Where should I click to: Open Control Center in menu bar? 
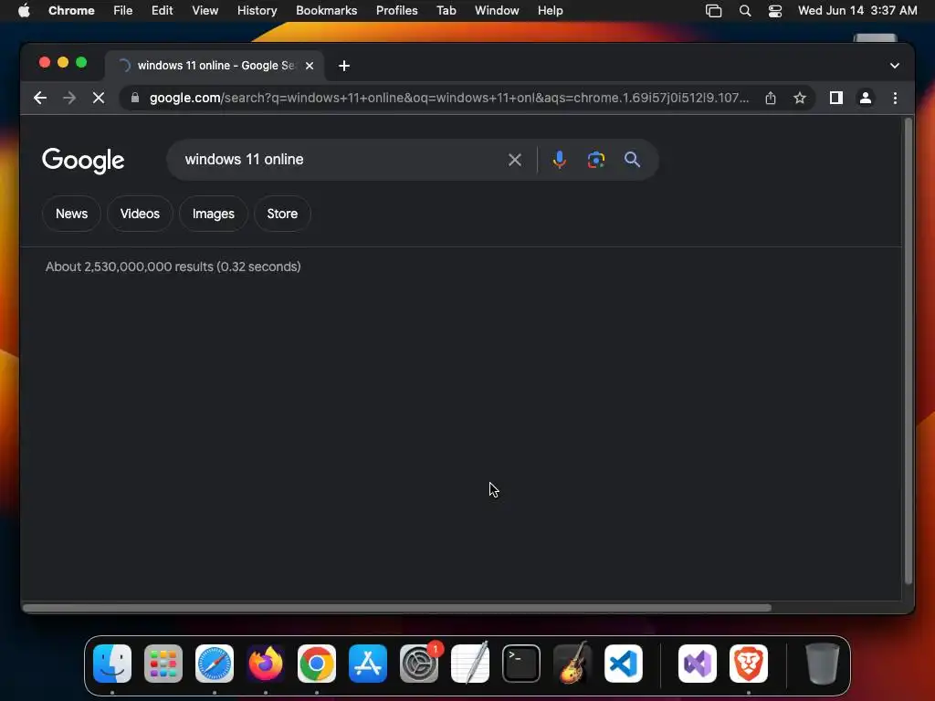774,11
